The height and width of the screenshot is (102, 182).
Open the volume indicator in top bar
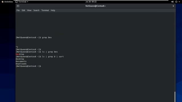coord(172,2)
